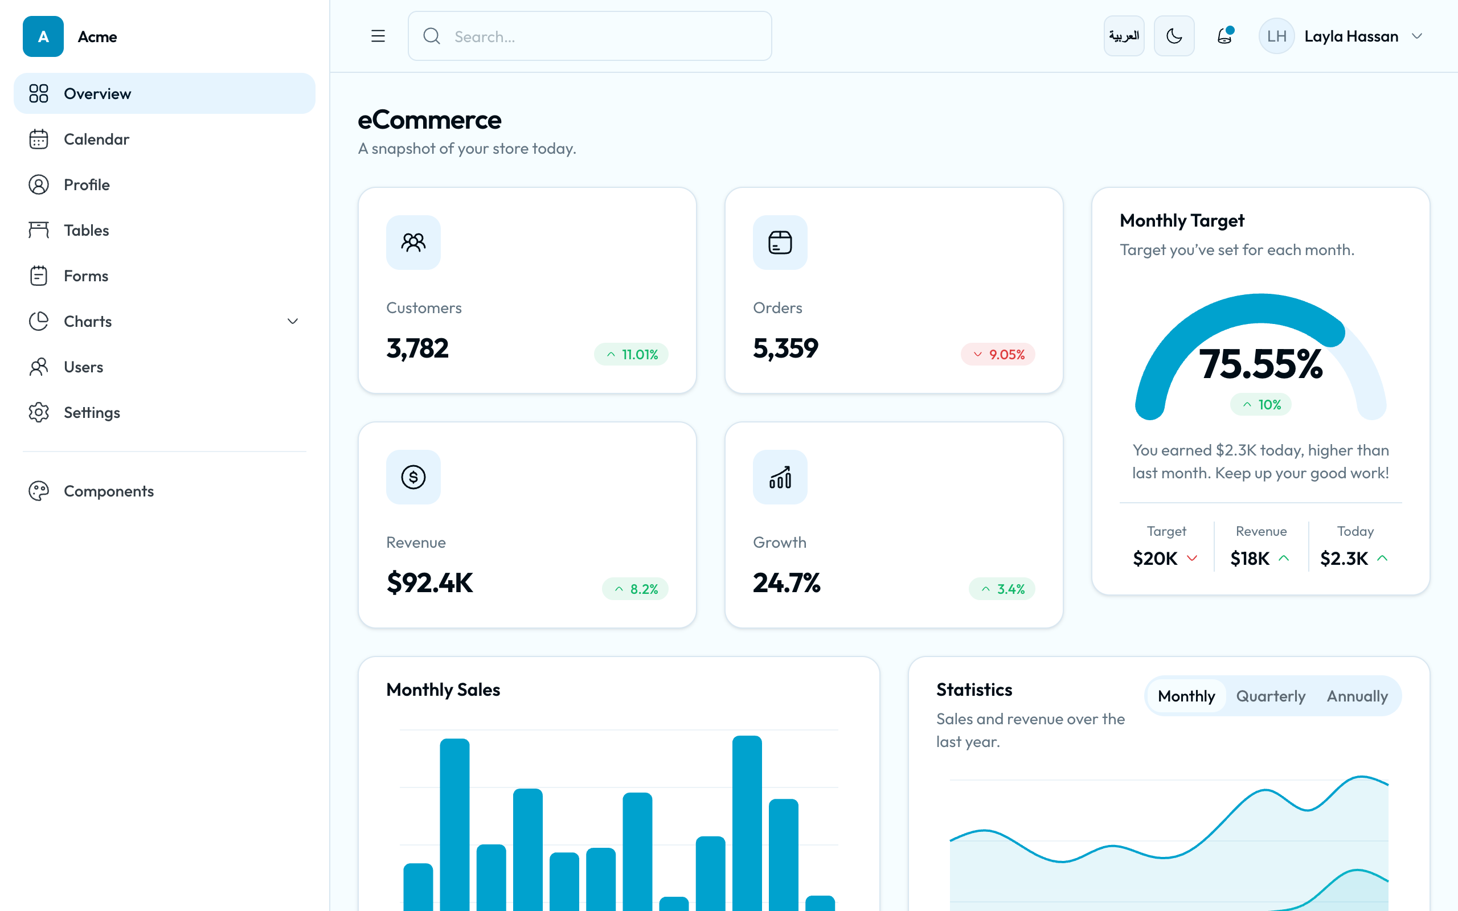Image resolution: width=1458 pixels, height=911 pixels.
Task: Open the Calendar page
Action: (x=165, y=139)
